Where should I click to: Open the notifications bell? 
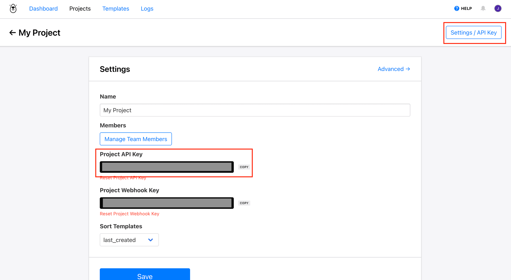[483, 8]
